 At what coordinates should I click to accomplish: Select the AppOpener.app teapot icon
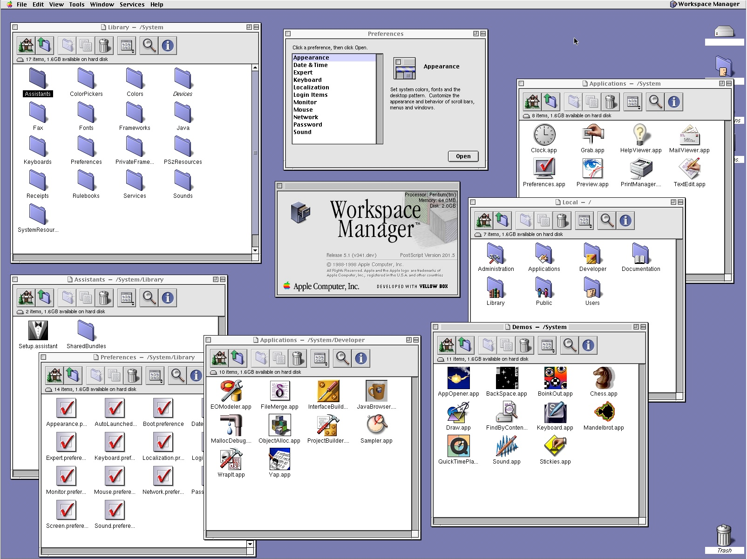tap(458, 378)
